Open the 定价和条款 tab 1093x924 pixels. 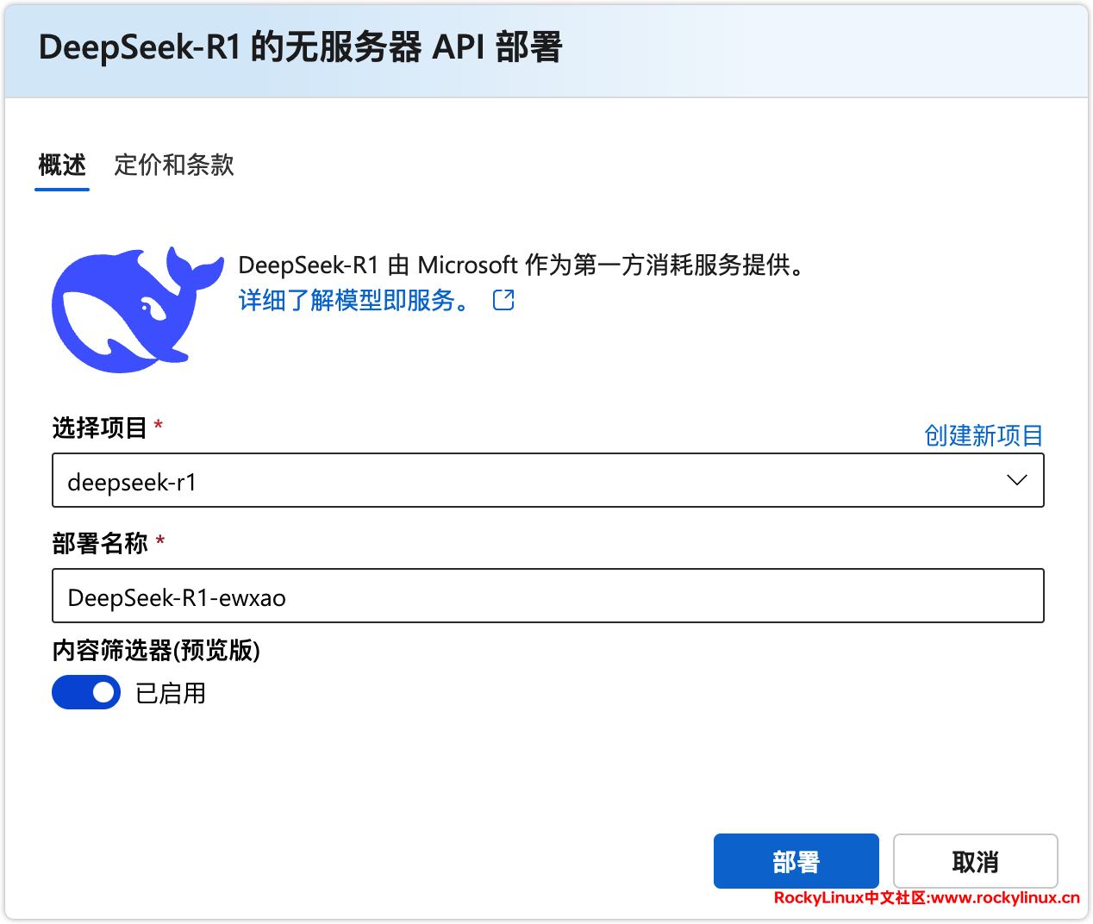tap(174, 165)
